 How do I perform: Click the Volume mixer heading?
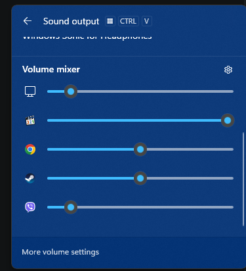point(51,70)
